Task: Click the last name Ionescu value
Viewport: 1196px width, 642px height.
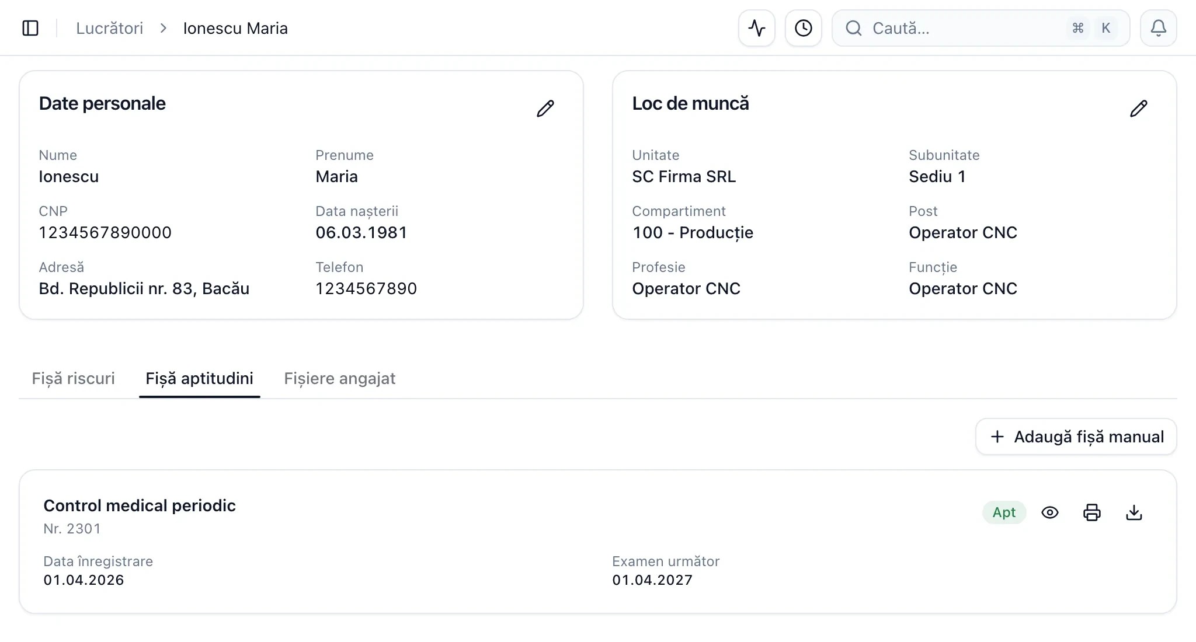Action: (x=68, y=176)
